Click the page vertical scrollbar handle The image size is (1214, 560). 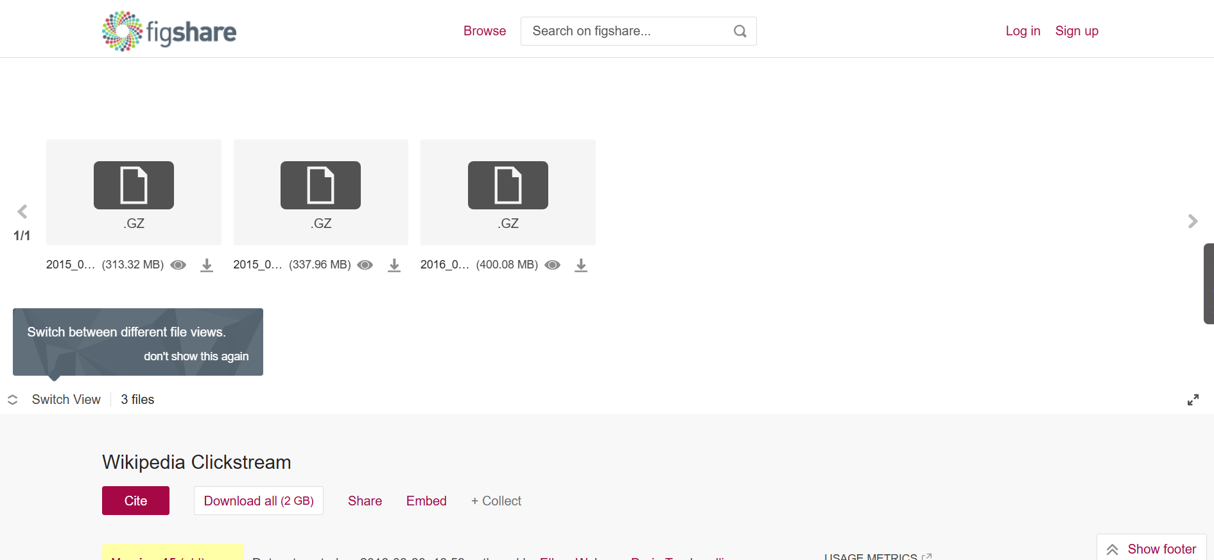point(1209,283)
